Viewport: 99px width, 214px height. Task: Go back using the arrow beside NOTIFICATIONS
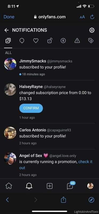click(6, 30)
